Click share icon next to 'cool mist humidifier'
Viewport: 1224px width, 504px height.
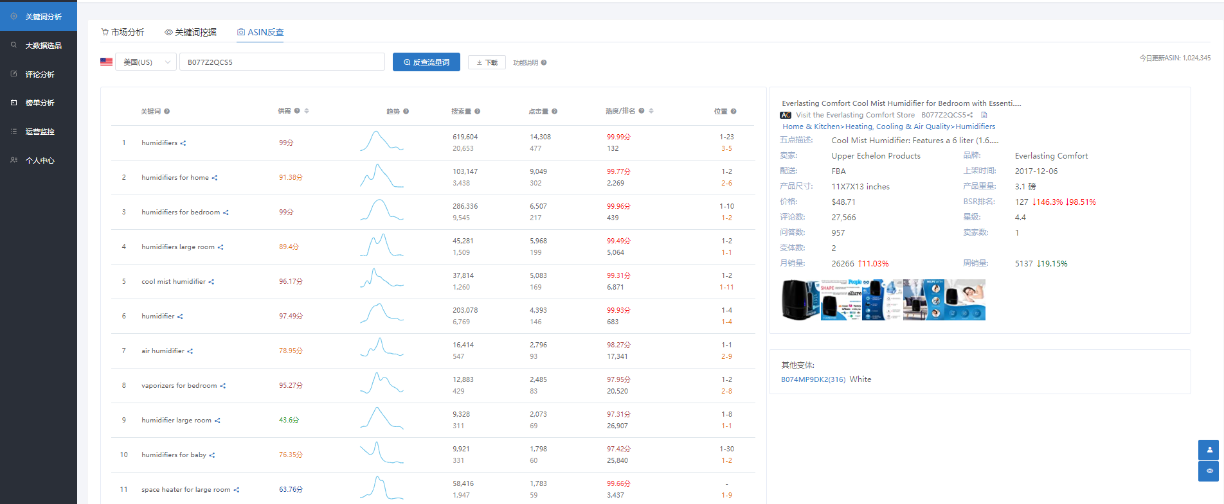click(212, 282)
